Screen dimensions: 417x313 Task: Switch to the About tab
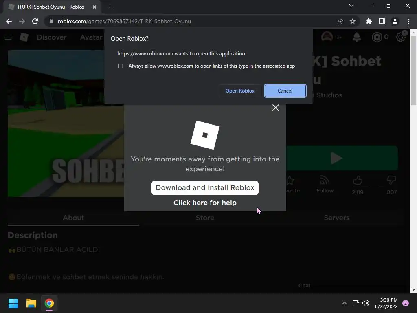point(73,218)
